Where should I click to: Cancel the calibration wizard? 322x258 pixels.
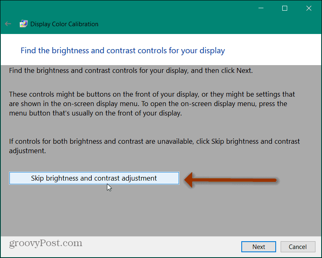[x=298, y=247]
